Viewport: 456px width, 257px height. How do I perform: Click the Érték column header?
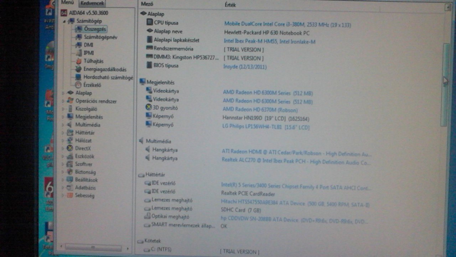(x=230, y=5)
